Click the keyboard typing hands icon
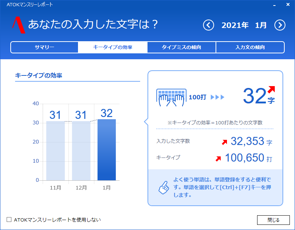The width and height of the screenshot is (295, 230). [x=171, y=97]
